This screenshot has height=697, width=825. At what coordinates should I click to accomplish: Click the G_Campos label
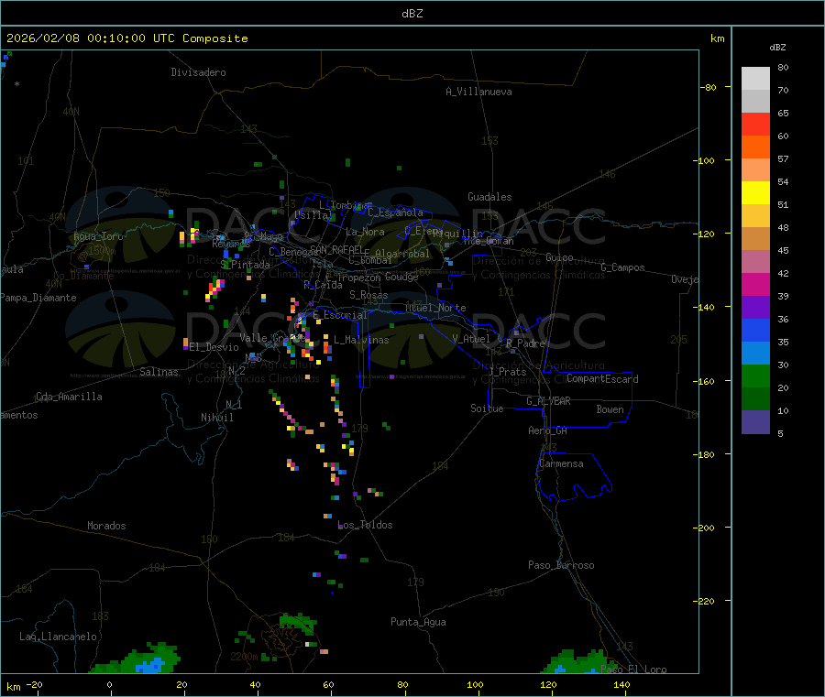[623, 267]
